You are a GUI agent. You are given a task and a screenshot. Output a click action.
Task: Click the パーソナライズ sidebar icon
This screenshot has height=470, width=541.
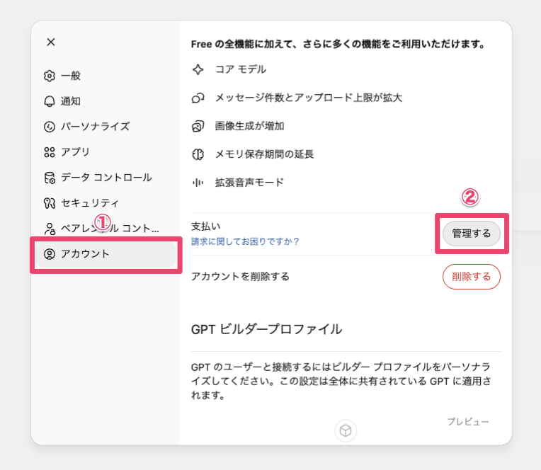pyautogui.click(x=50, y=127)
